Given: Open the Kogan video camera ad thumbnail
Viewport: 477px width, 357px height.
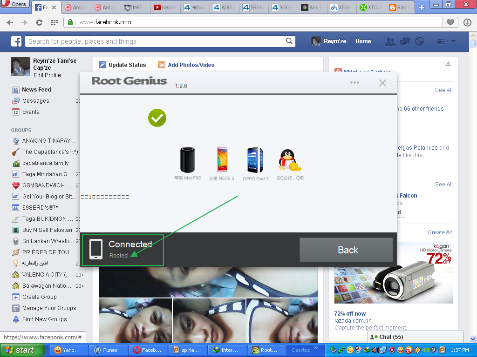Looking at the screenshot, I should [x=393, y=274].
